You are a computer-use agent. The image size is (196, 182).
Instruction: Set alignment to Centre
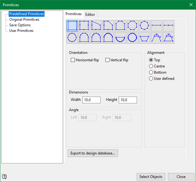coord(151,66)
